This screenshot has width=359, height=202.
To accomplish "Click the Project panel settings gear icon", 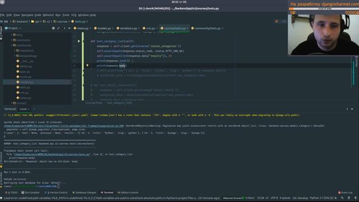I will pyautogui.click(x=53, y=28).
